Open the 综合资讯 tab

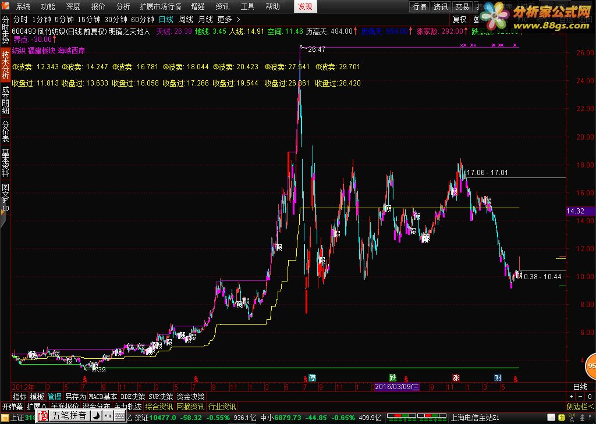[x=159, y=407]
